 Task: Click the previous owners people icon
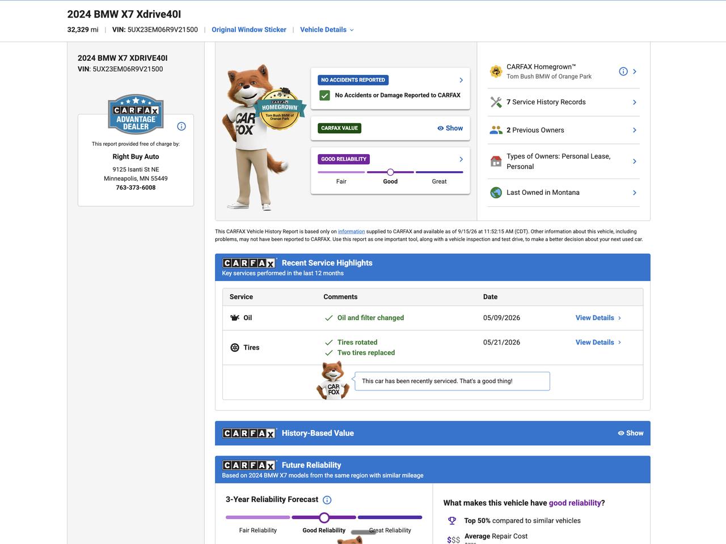point(496,130)
